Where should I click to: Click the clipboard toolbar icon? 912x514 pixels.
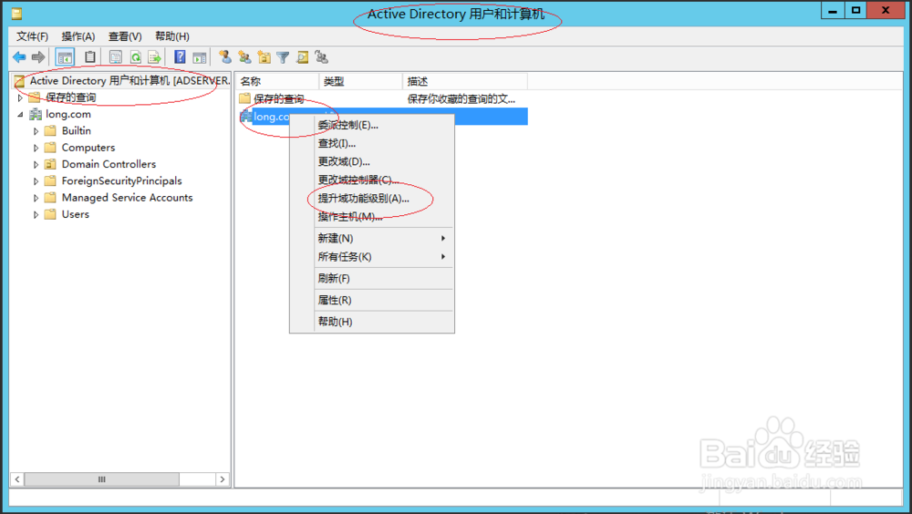pyautogui.click(x=89, y=57)
